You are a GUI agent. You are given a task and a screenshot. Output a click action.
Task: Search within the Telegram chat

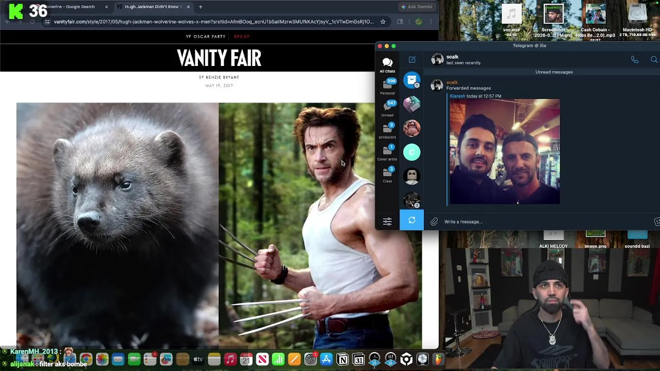pyautogui.click(x=654, y=60)
